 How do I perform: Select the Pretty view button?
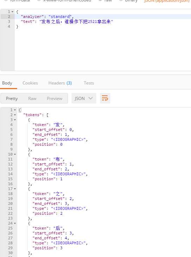point(12,99)
